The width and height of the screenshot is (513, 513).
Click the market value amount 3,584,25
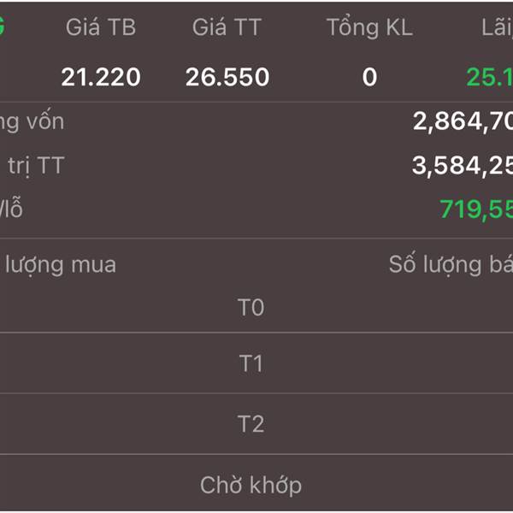coord(463,166)
